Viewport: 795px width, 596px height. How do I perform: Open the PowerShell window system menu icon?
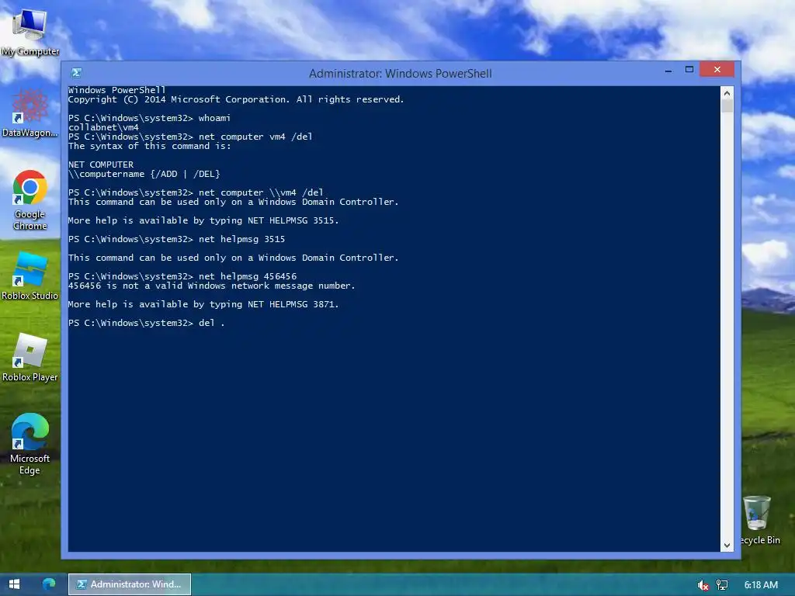[77, 73]
